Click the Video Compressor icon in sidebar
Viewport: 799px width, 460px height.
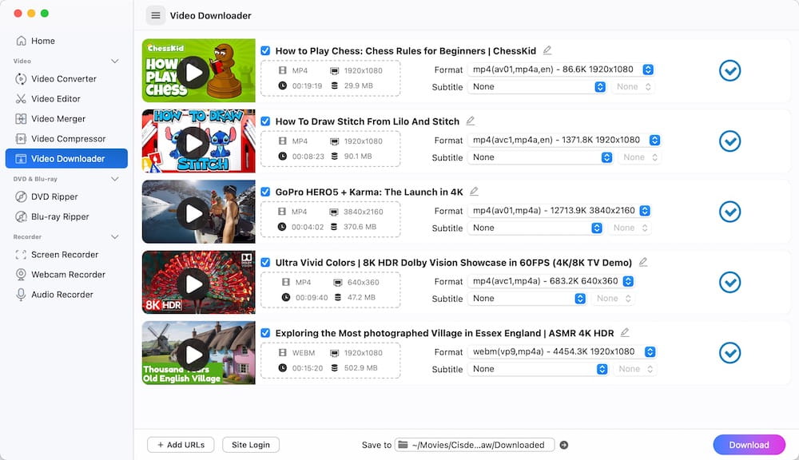(21, 139)
